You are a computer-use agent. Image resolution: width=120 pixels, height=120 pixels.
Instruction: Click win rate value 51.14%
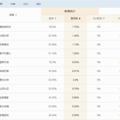coord(52,53)
